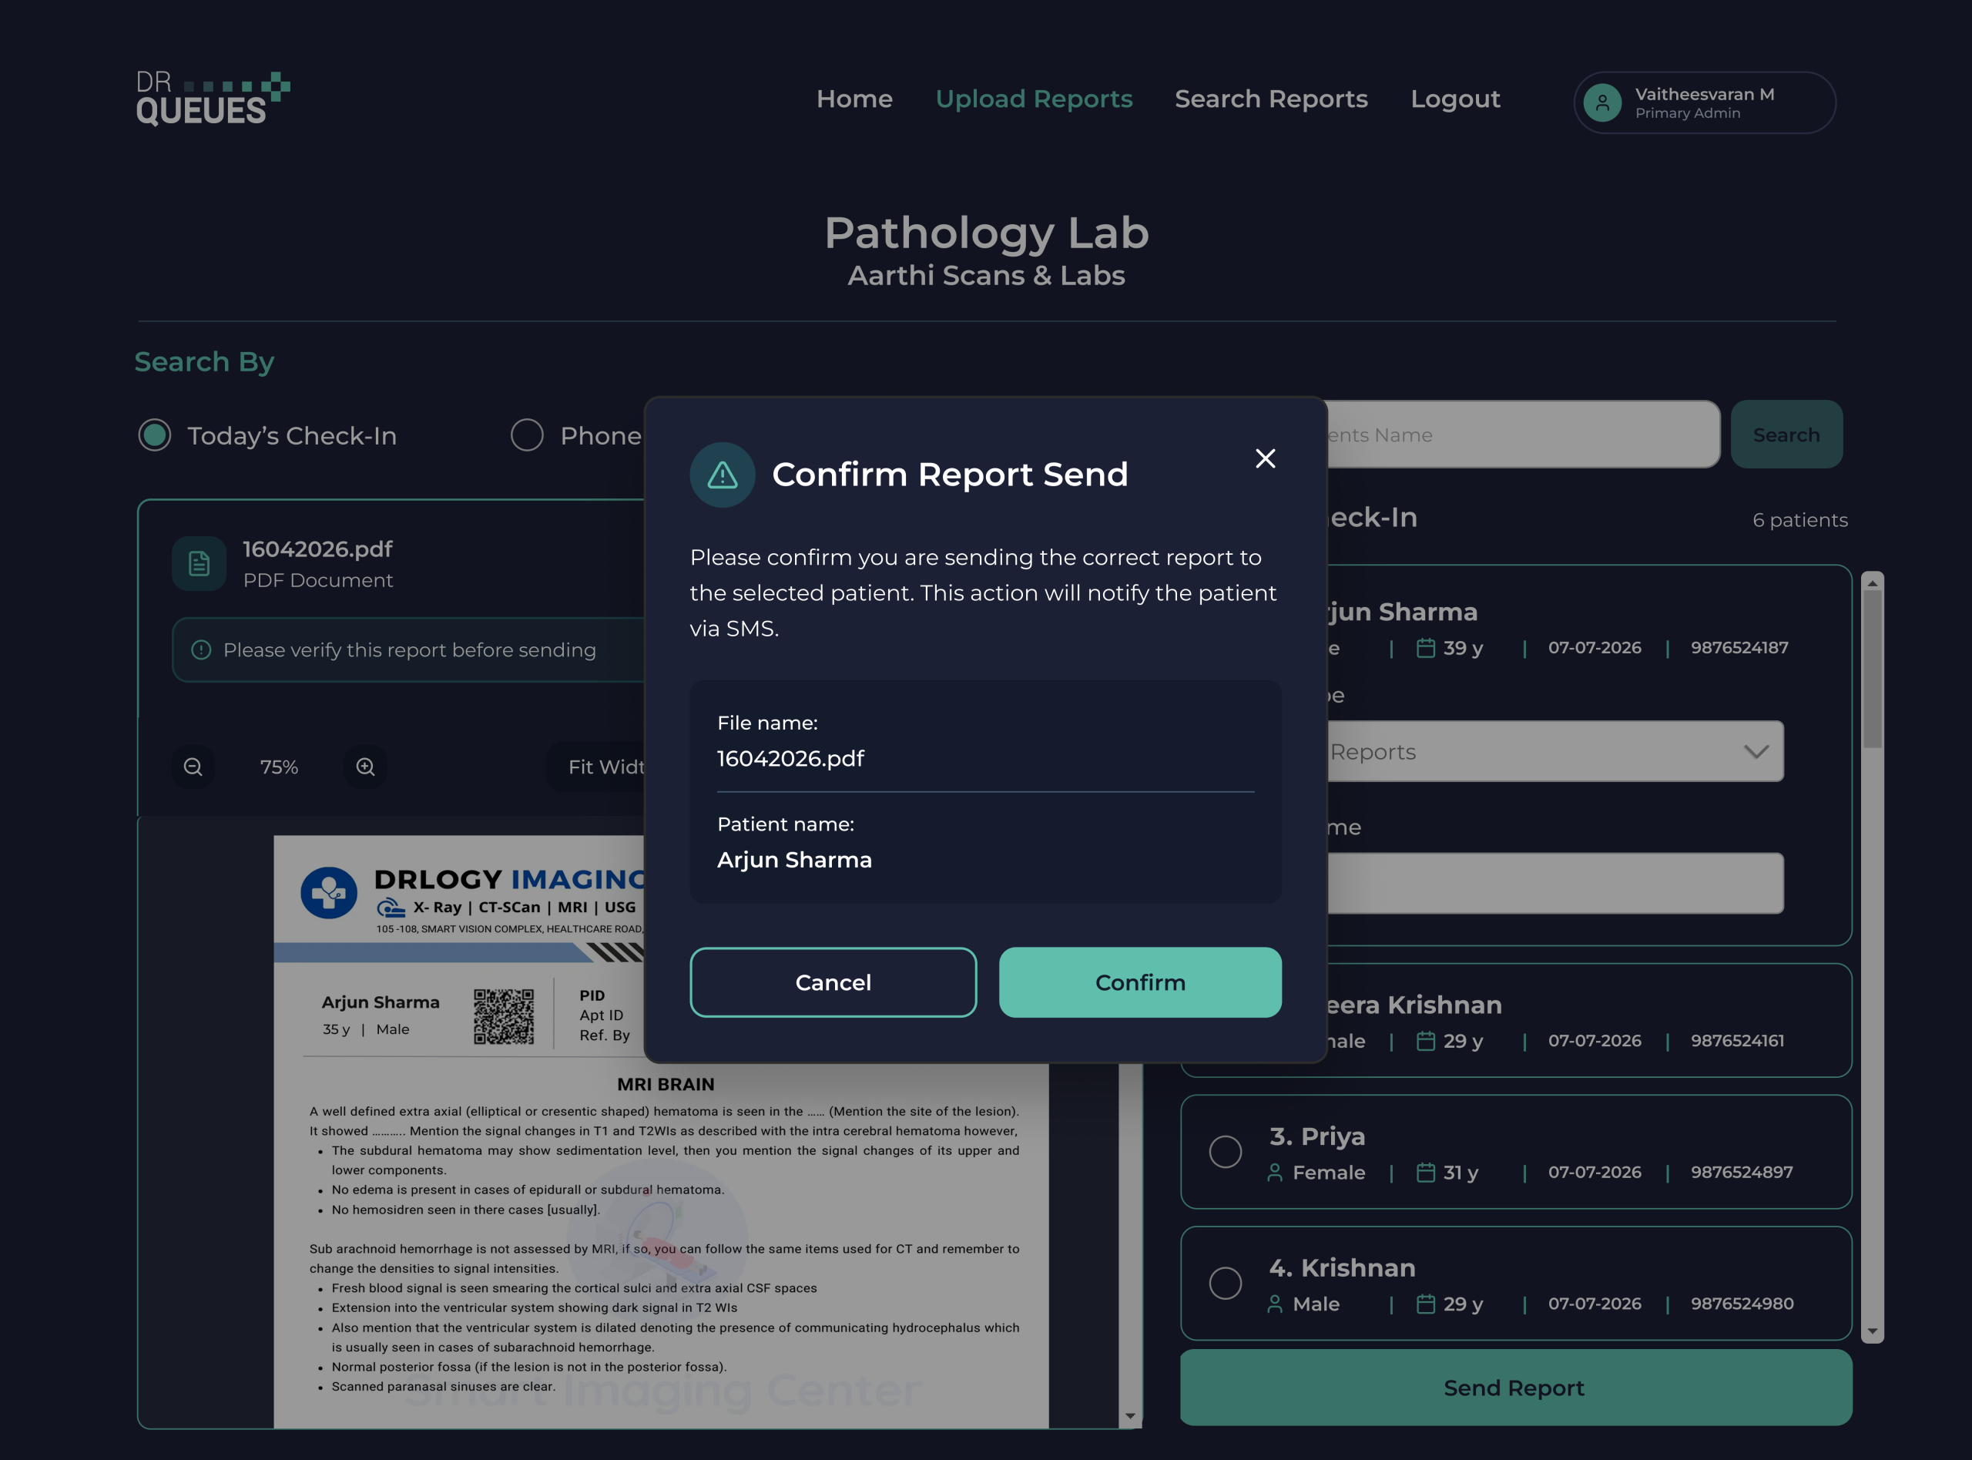
Task: Confirm sending the report
Action: [1140, 982]
